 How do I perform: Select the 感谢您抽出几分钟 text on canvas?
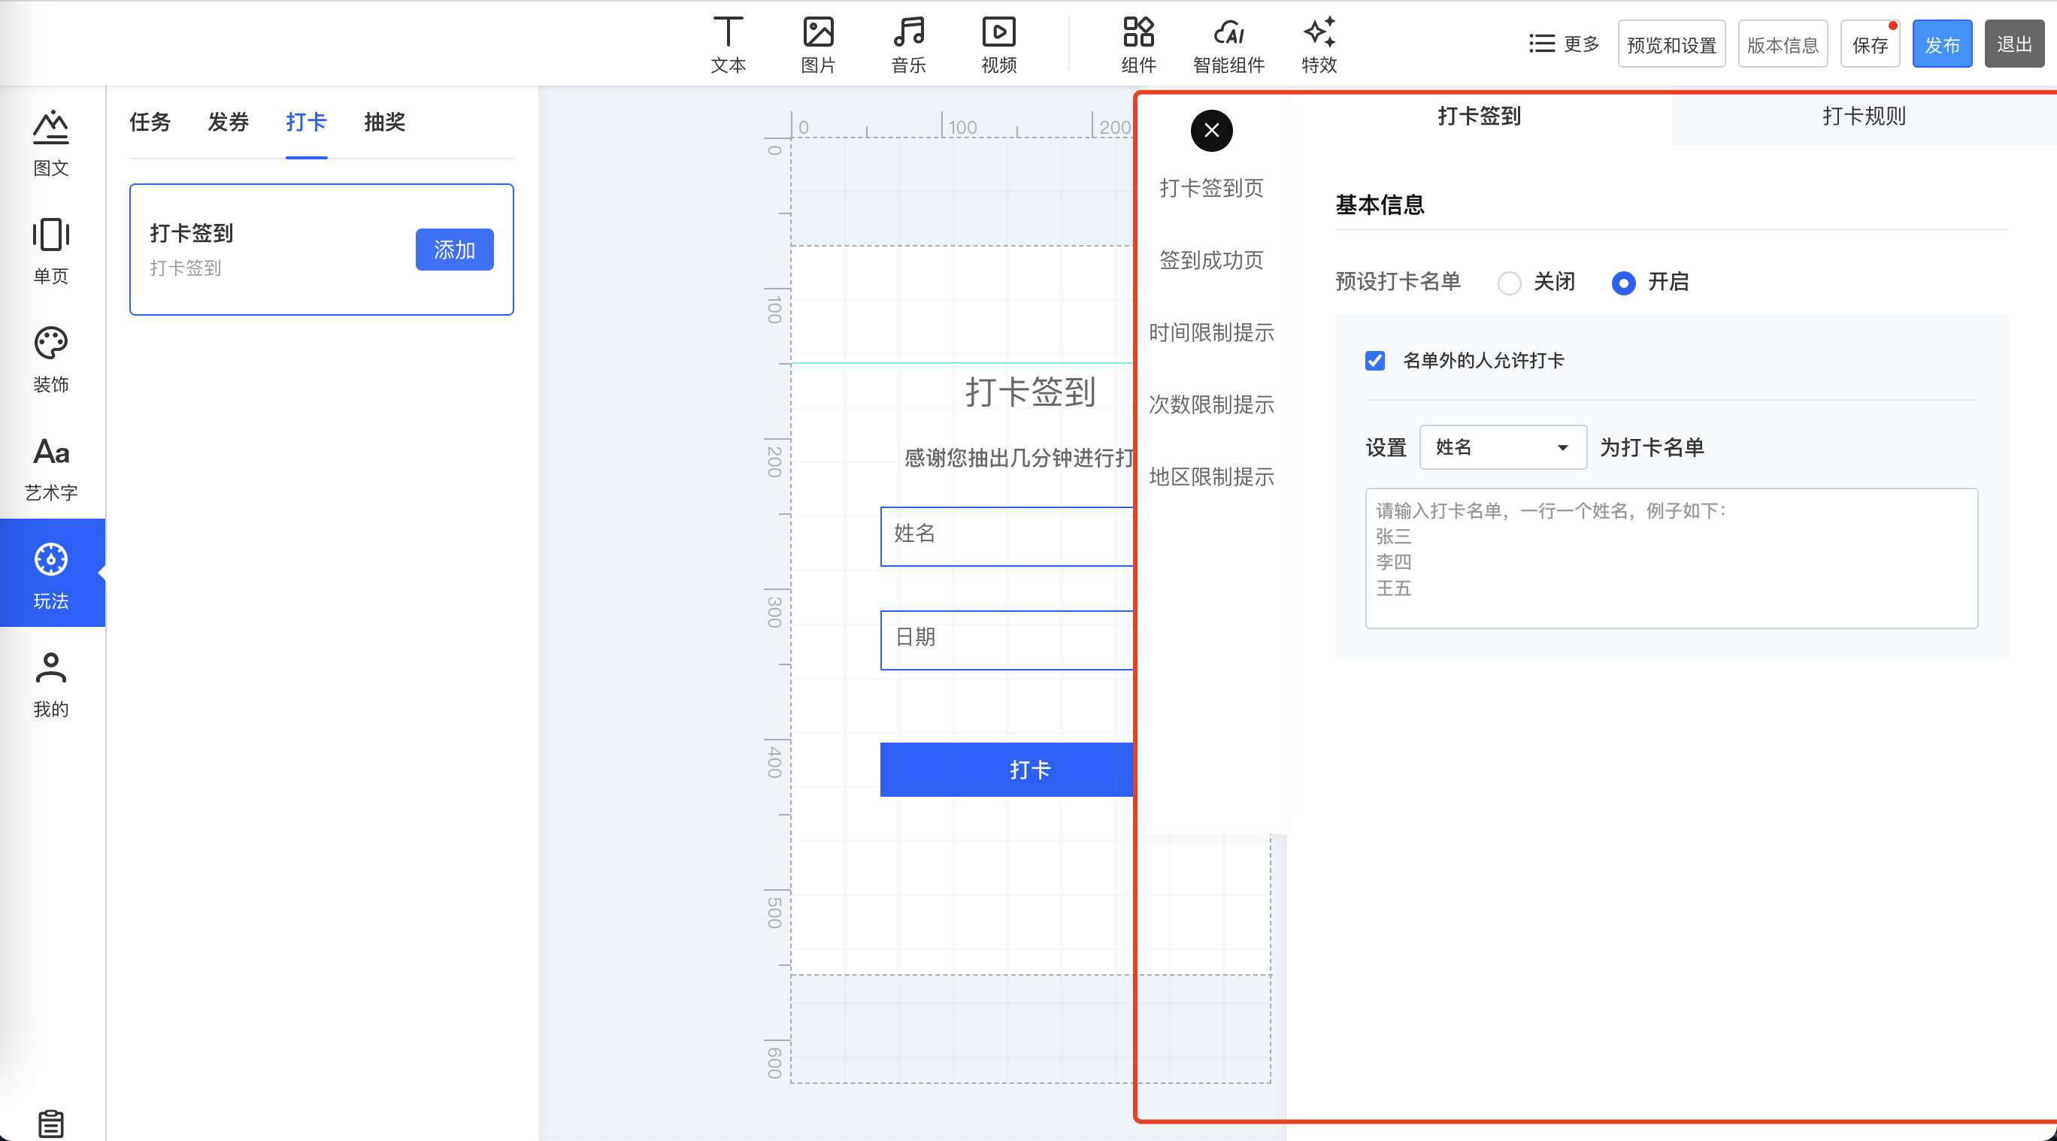pyautogui.click(x=1019, y=458)
